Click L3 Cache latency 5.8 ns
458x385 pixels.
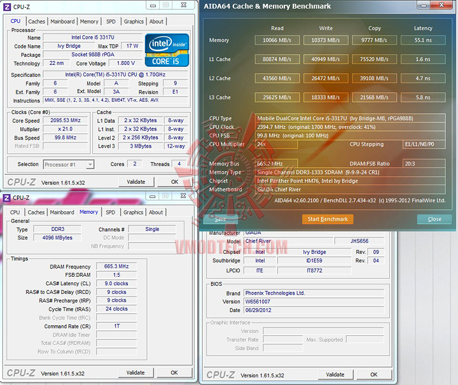click(423, 97)
